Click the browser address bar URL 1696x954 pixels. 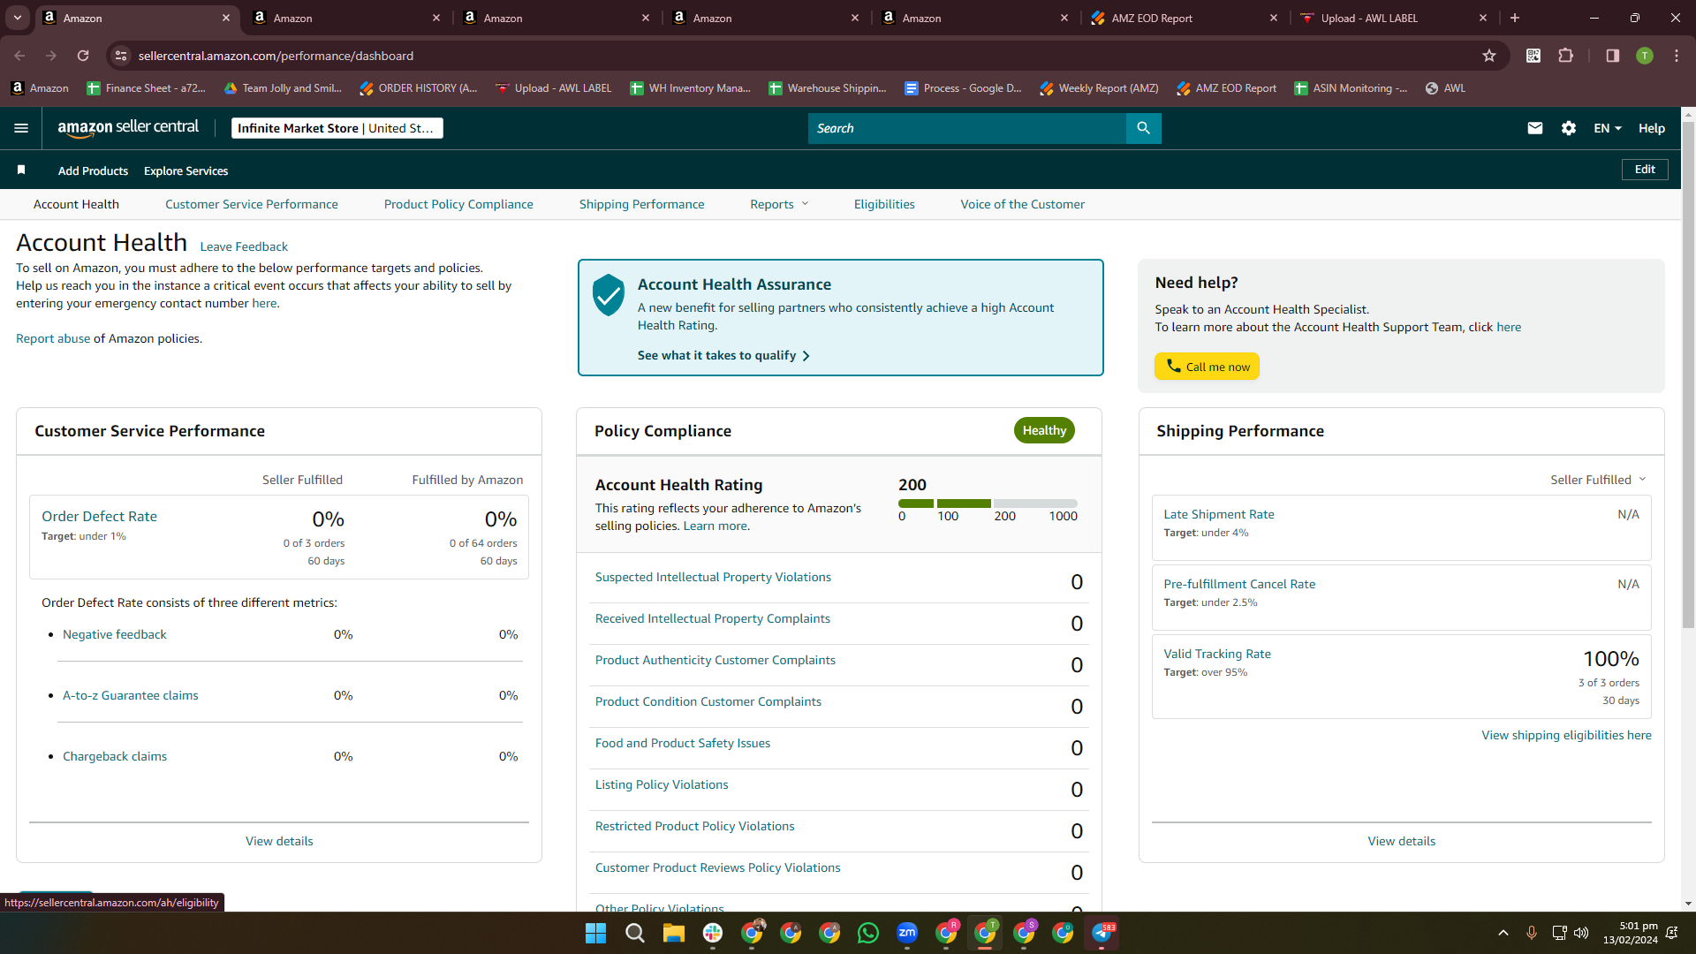[276, 56]
